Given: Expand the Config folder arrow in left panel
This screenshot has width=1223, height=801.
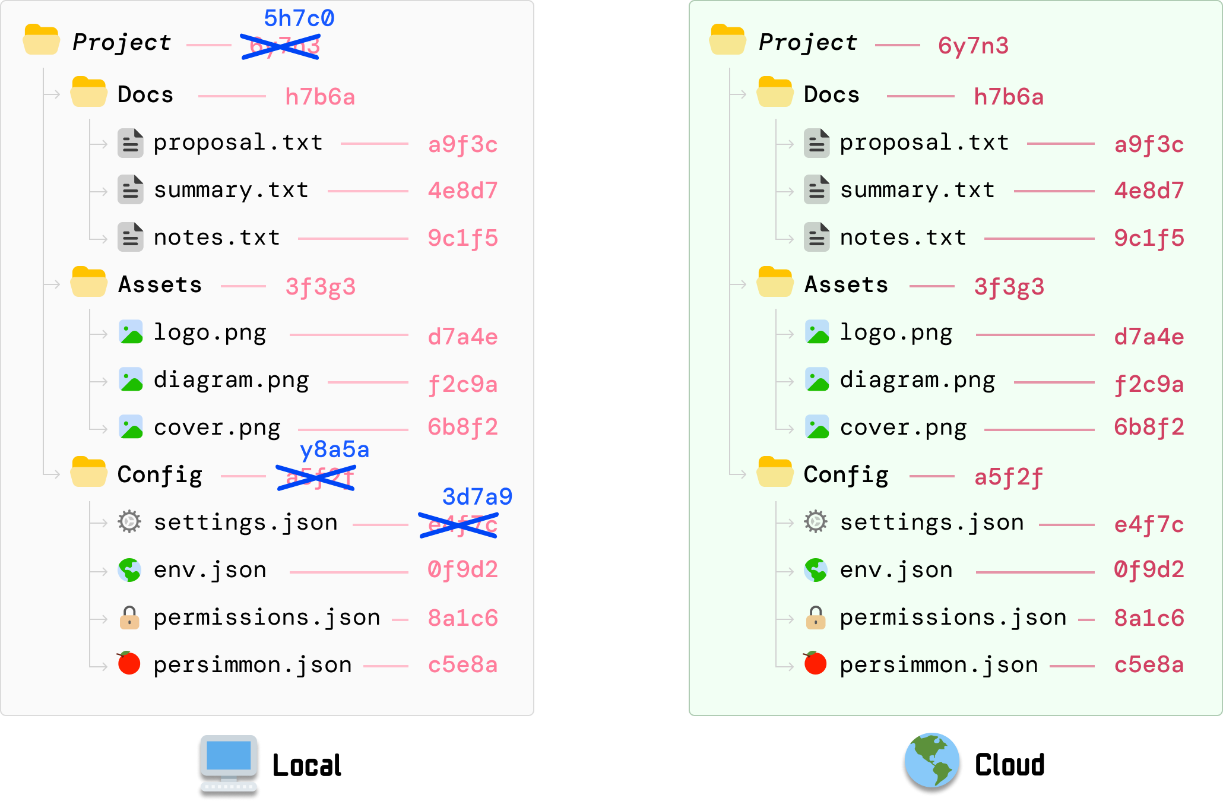Looking at the screenshot, I should click(52, 474).
